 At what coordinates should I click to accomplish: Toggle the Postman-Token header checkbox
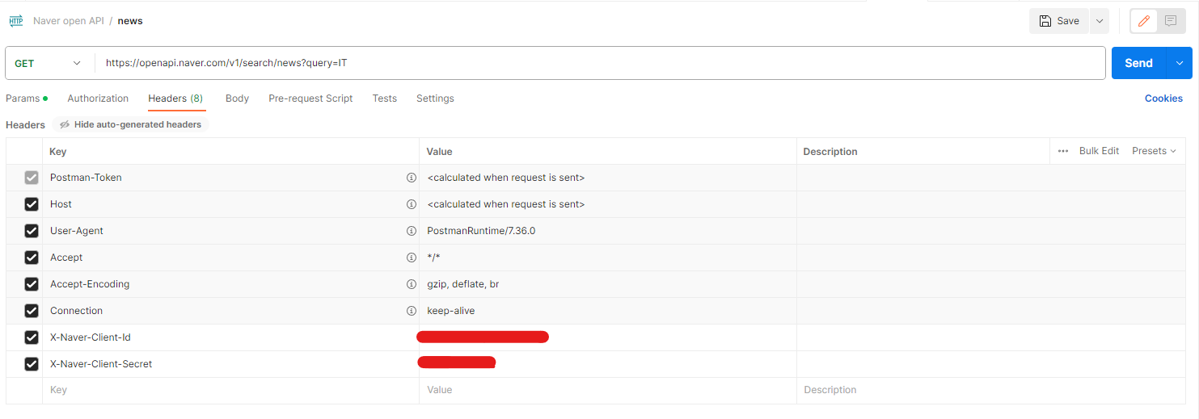tap(32, 178)
